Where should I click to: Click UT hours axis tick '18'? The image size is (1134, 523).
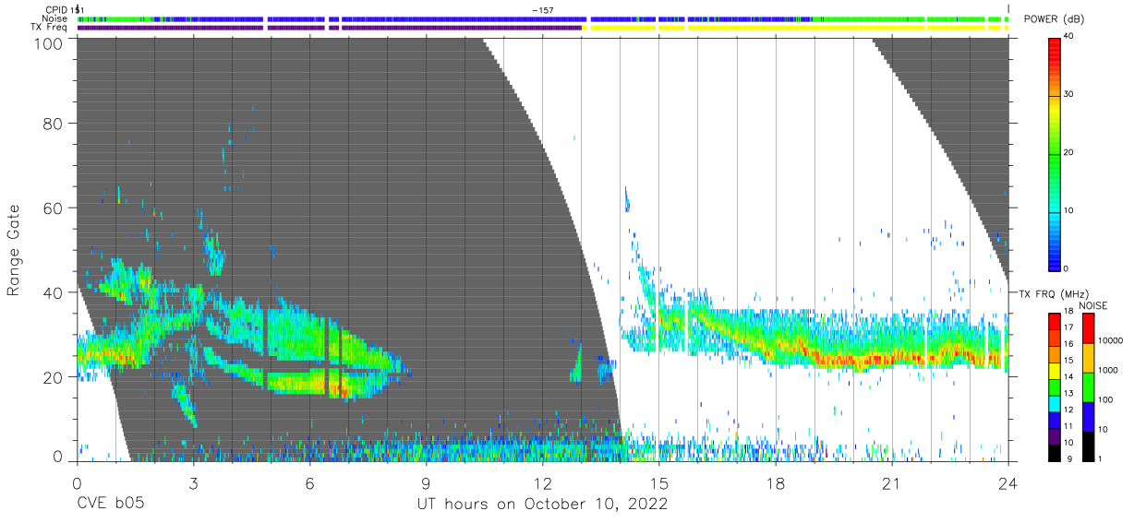[x=776, y=482]
